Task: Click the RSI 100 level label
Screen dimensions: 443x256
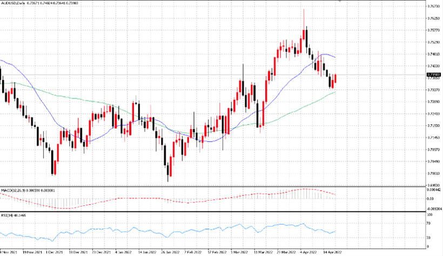Action: click(x=429, y=215)
